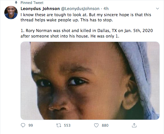The image size is (164, 134).
Task: Open Leonydus Johnson's profile avatar
Action: click(11, 13)
